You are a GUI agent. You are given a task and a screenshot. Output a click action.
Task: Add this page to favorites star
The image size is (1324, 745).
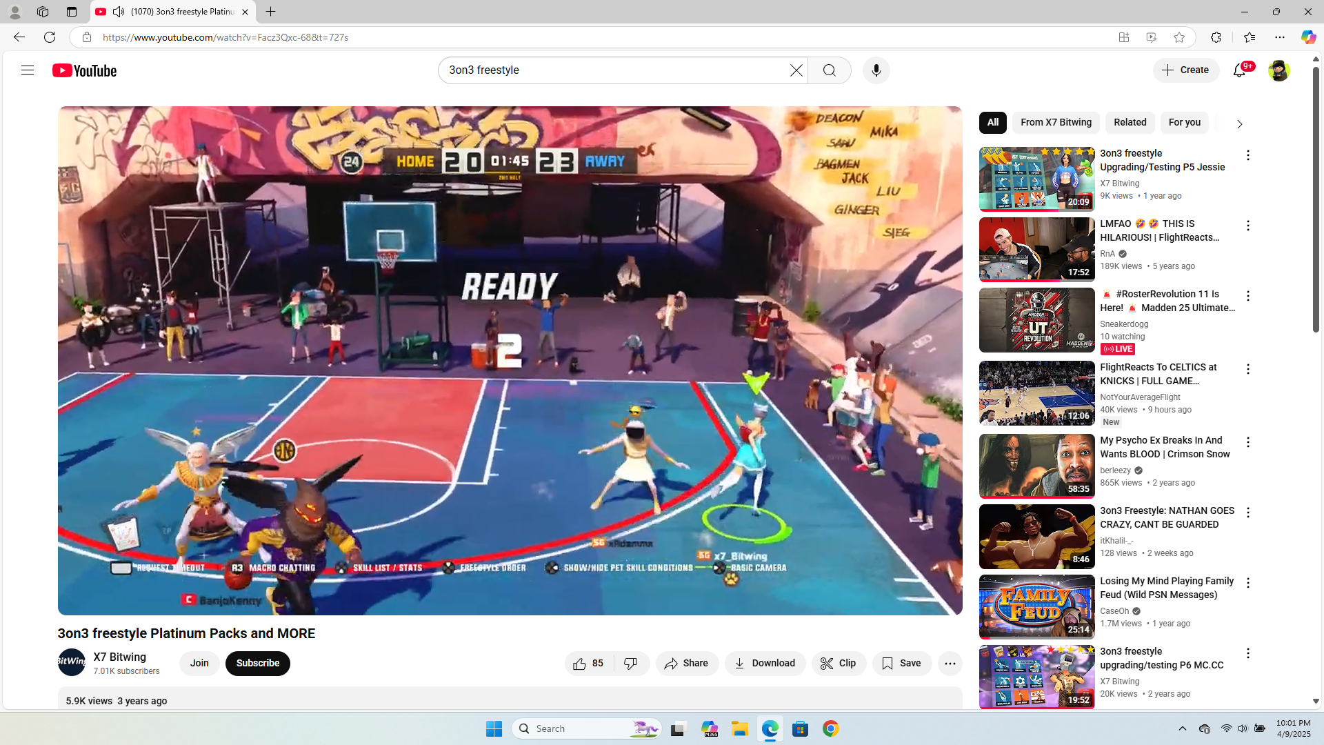(x=1179, y=37)
